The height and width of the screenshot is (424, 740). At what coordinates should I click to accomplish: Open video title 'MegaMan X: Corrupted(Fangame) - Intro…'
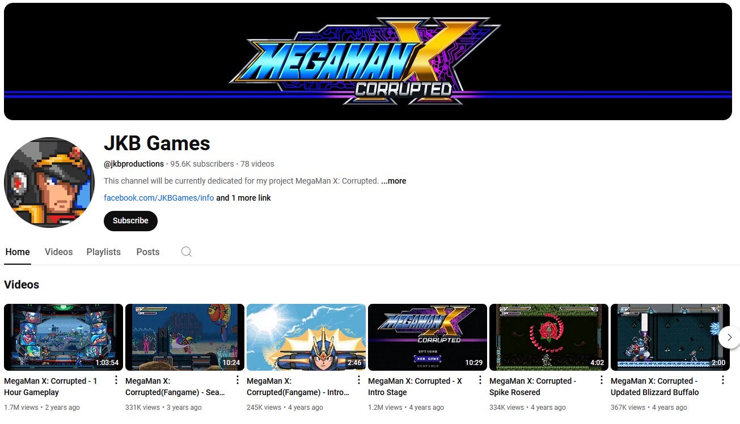(x=298, y=387)
